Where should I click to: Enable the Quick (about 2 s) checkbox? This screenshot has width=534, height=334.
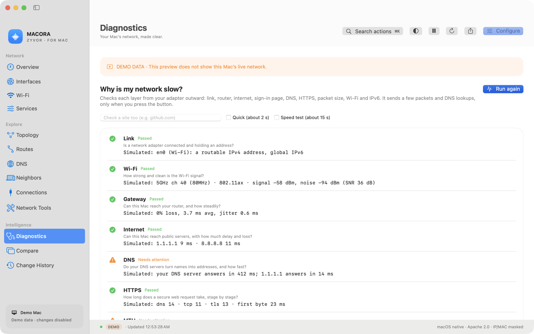[x=229, y=117]
